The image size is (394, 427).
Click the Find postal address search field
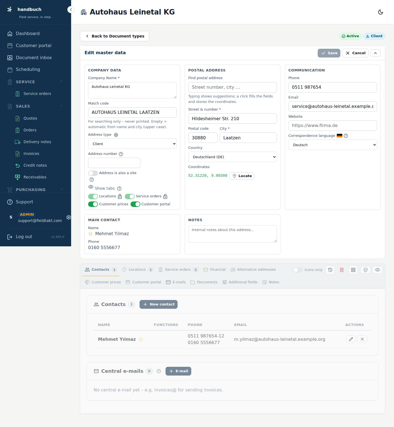tap(233, 87)
